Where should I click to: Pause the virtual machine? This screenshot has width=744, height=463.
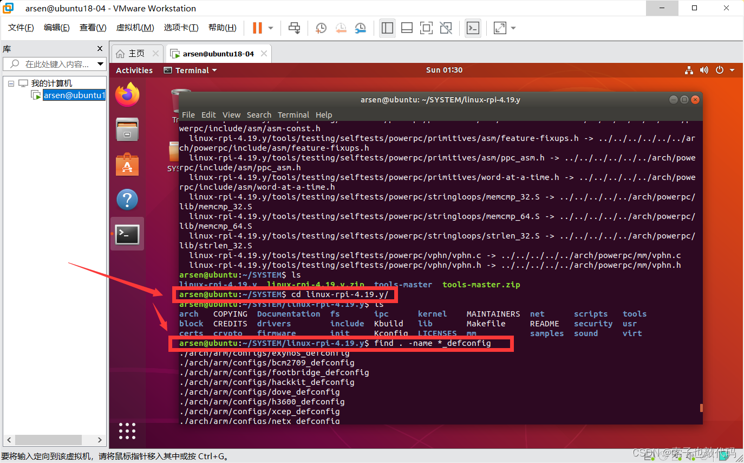(x=257, y=28)
